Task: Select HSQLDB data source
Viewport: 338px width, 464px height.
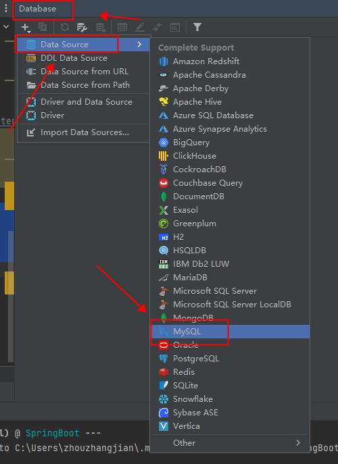Action: click(231, 251)
